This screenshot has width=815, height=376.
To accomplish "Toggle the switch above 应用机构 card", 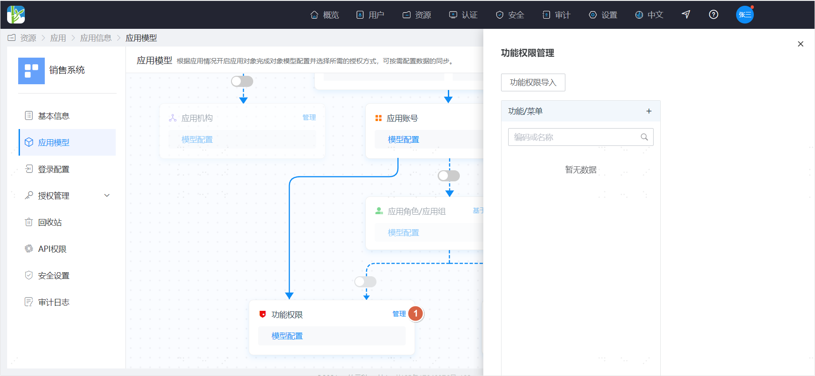I will (x=242, y=81).
